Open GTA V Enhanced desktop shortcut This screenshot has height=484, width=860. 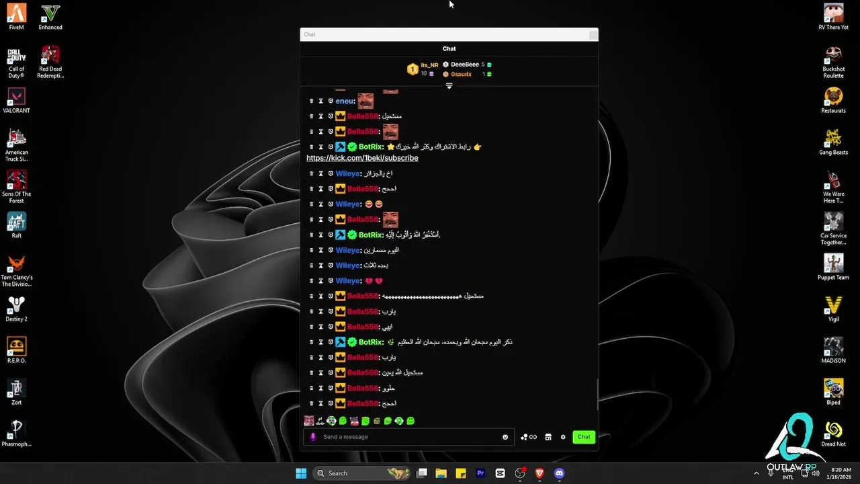click(50, 17)
